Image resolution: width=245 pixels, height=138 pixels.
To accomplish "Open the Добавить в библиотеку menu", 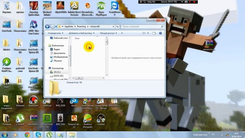I will (x=82, y=33).
